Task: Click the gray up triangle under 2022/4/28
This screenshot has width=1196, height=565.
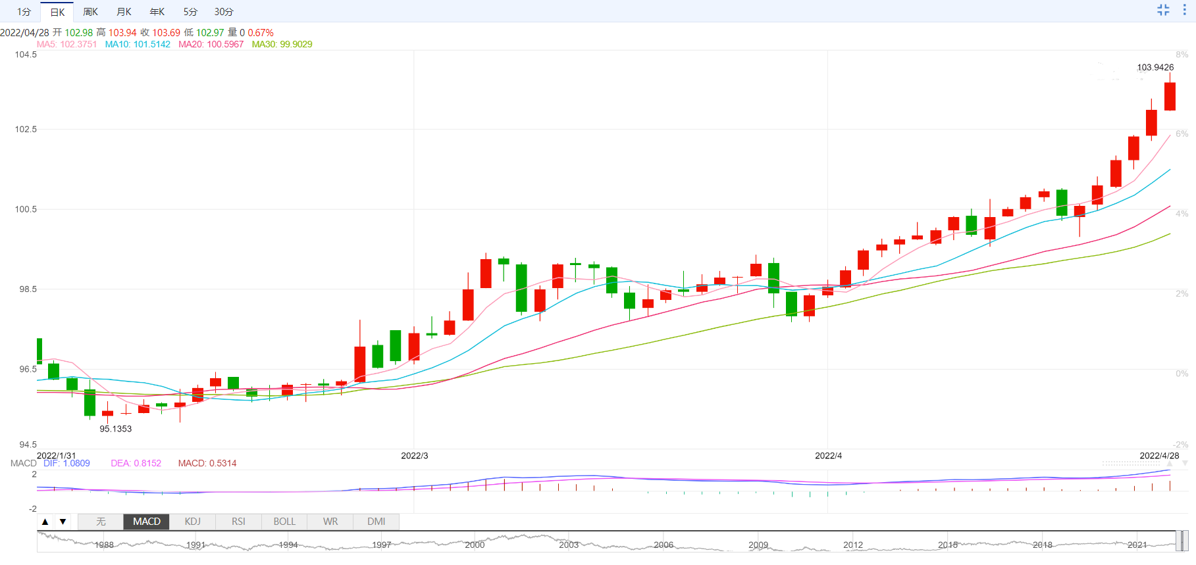Action: (1170, 464)
